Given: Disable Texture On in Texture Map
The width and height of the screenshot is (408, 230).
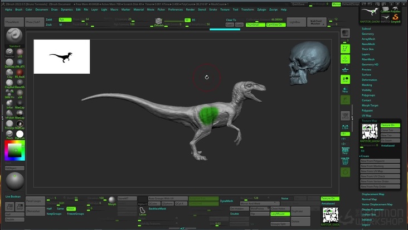Looking at the screenshot, I should [x=390, y=125].
